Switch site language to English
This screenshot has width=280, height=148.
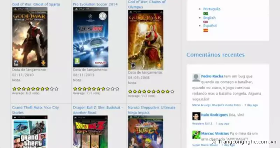point(209,18)
